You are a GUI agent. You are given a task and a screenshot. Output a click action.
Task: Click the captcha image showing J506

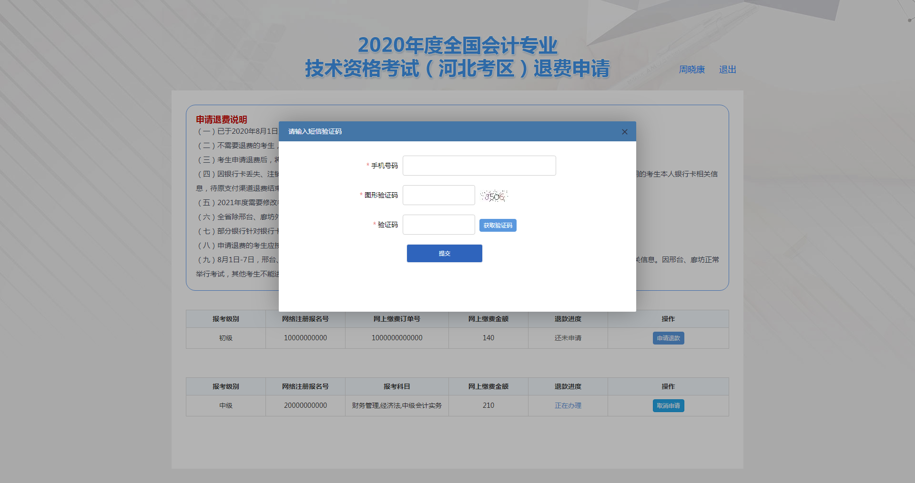[494, 195]
